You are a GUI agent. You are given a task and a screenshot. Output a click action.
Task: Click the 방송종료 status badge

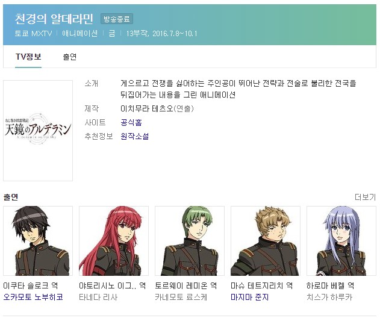pos(117,19)
